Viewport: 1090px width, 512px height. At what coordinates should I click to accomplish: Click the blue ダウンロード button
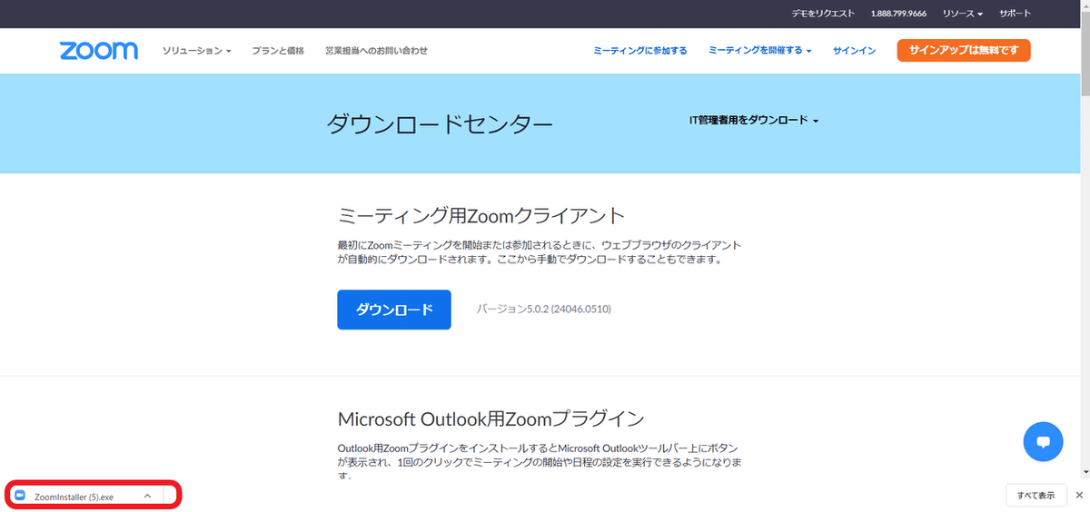394,310
